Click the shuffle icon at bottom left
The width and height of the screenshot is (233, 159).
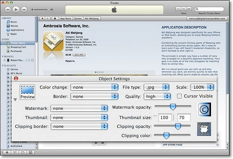point(14,152)
